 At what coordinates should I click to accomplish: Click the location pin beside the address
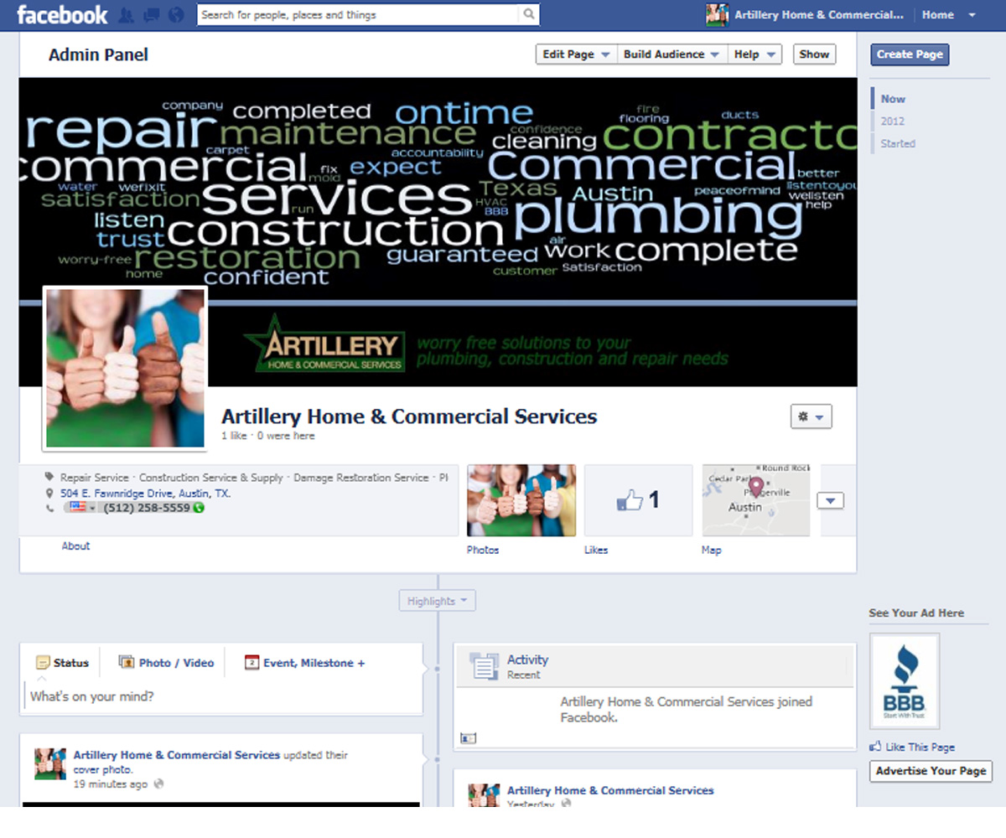click(x=49, y=494)
